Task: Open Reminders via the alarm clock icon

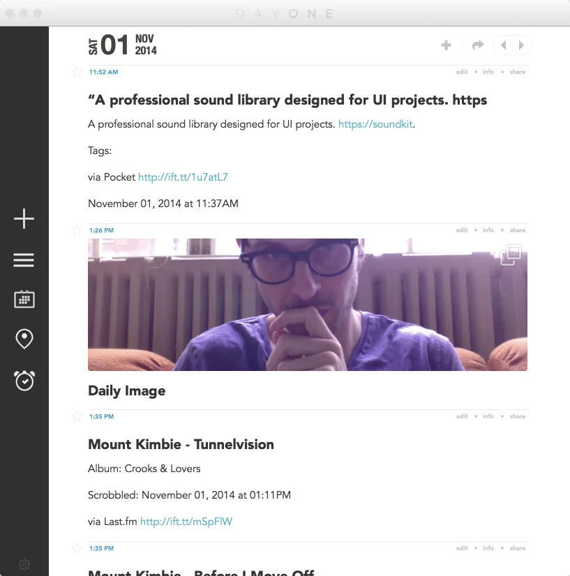Action: [x=24, y=381]
